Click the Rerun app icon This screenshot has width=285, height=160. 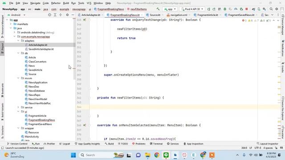[208, 9]
